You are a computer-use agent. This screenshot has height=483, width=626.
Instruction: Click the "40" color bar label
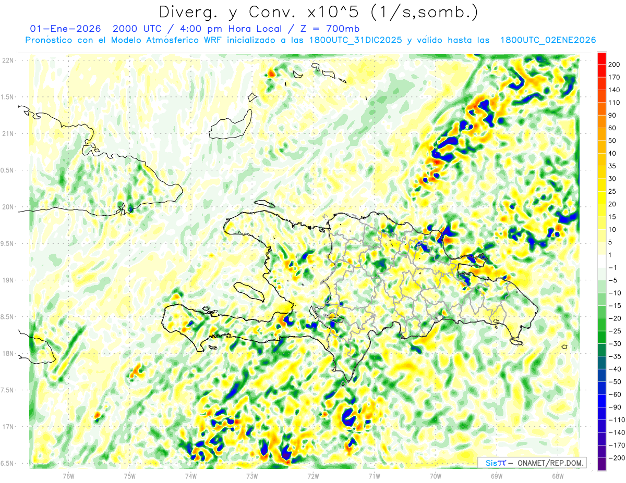pyautogui.click(x=613, y=154)
